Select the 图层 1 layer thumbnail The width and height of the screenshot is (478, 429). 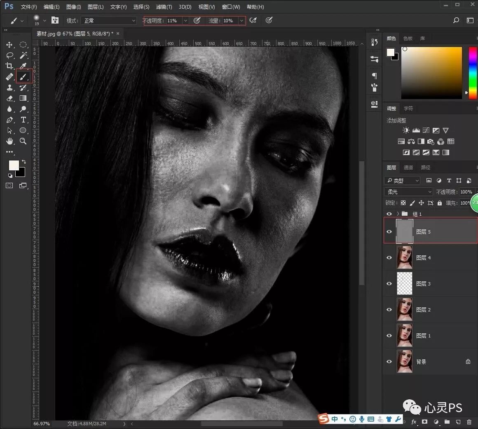pyautogui.click(x=405, y=336)
